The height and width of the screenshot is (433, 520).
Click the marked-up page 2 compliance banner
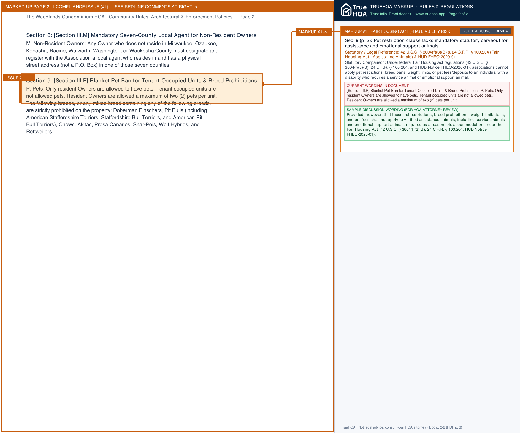click(x=167, y=7)
